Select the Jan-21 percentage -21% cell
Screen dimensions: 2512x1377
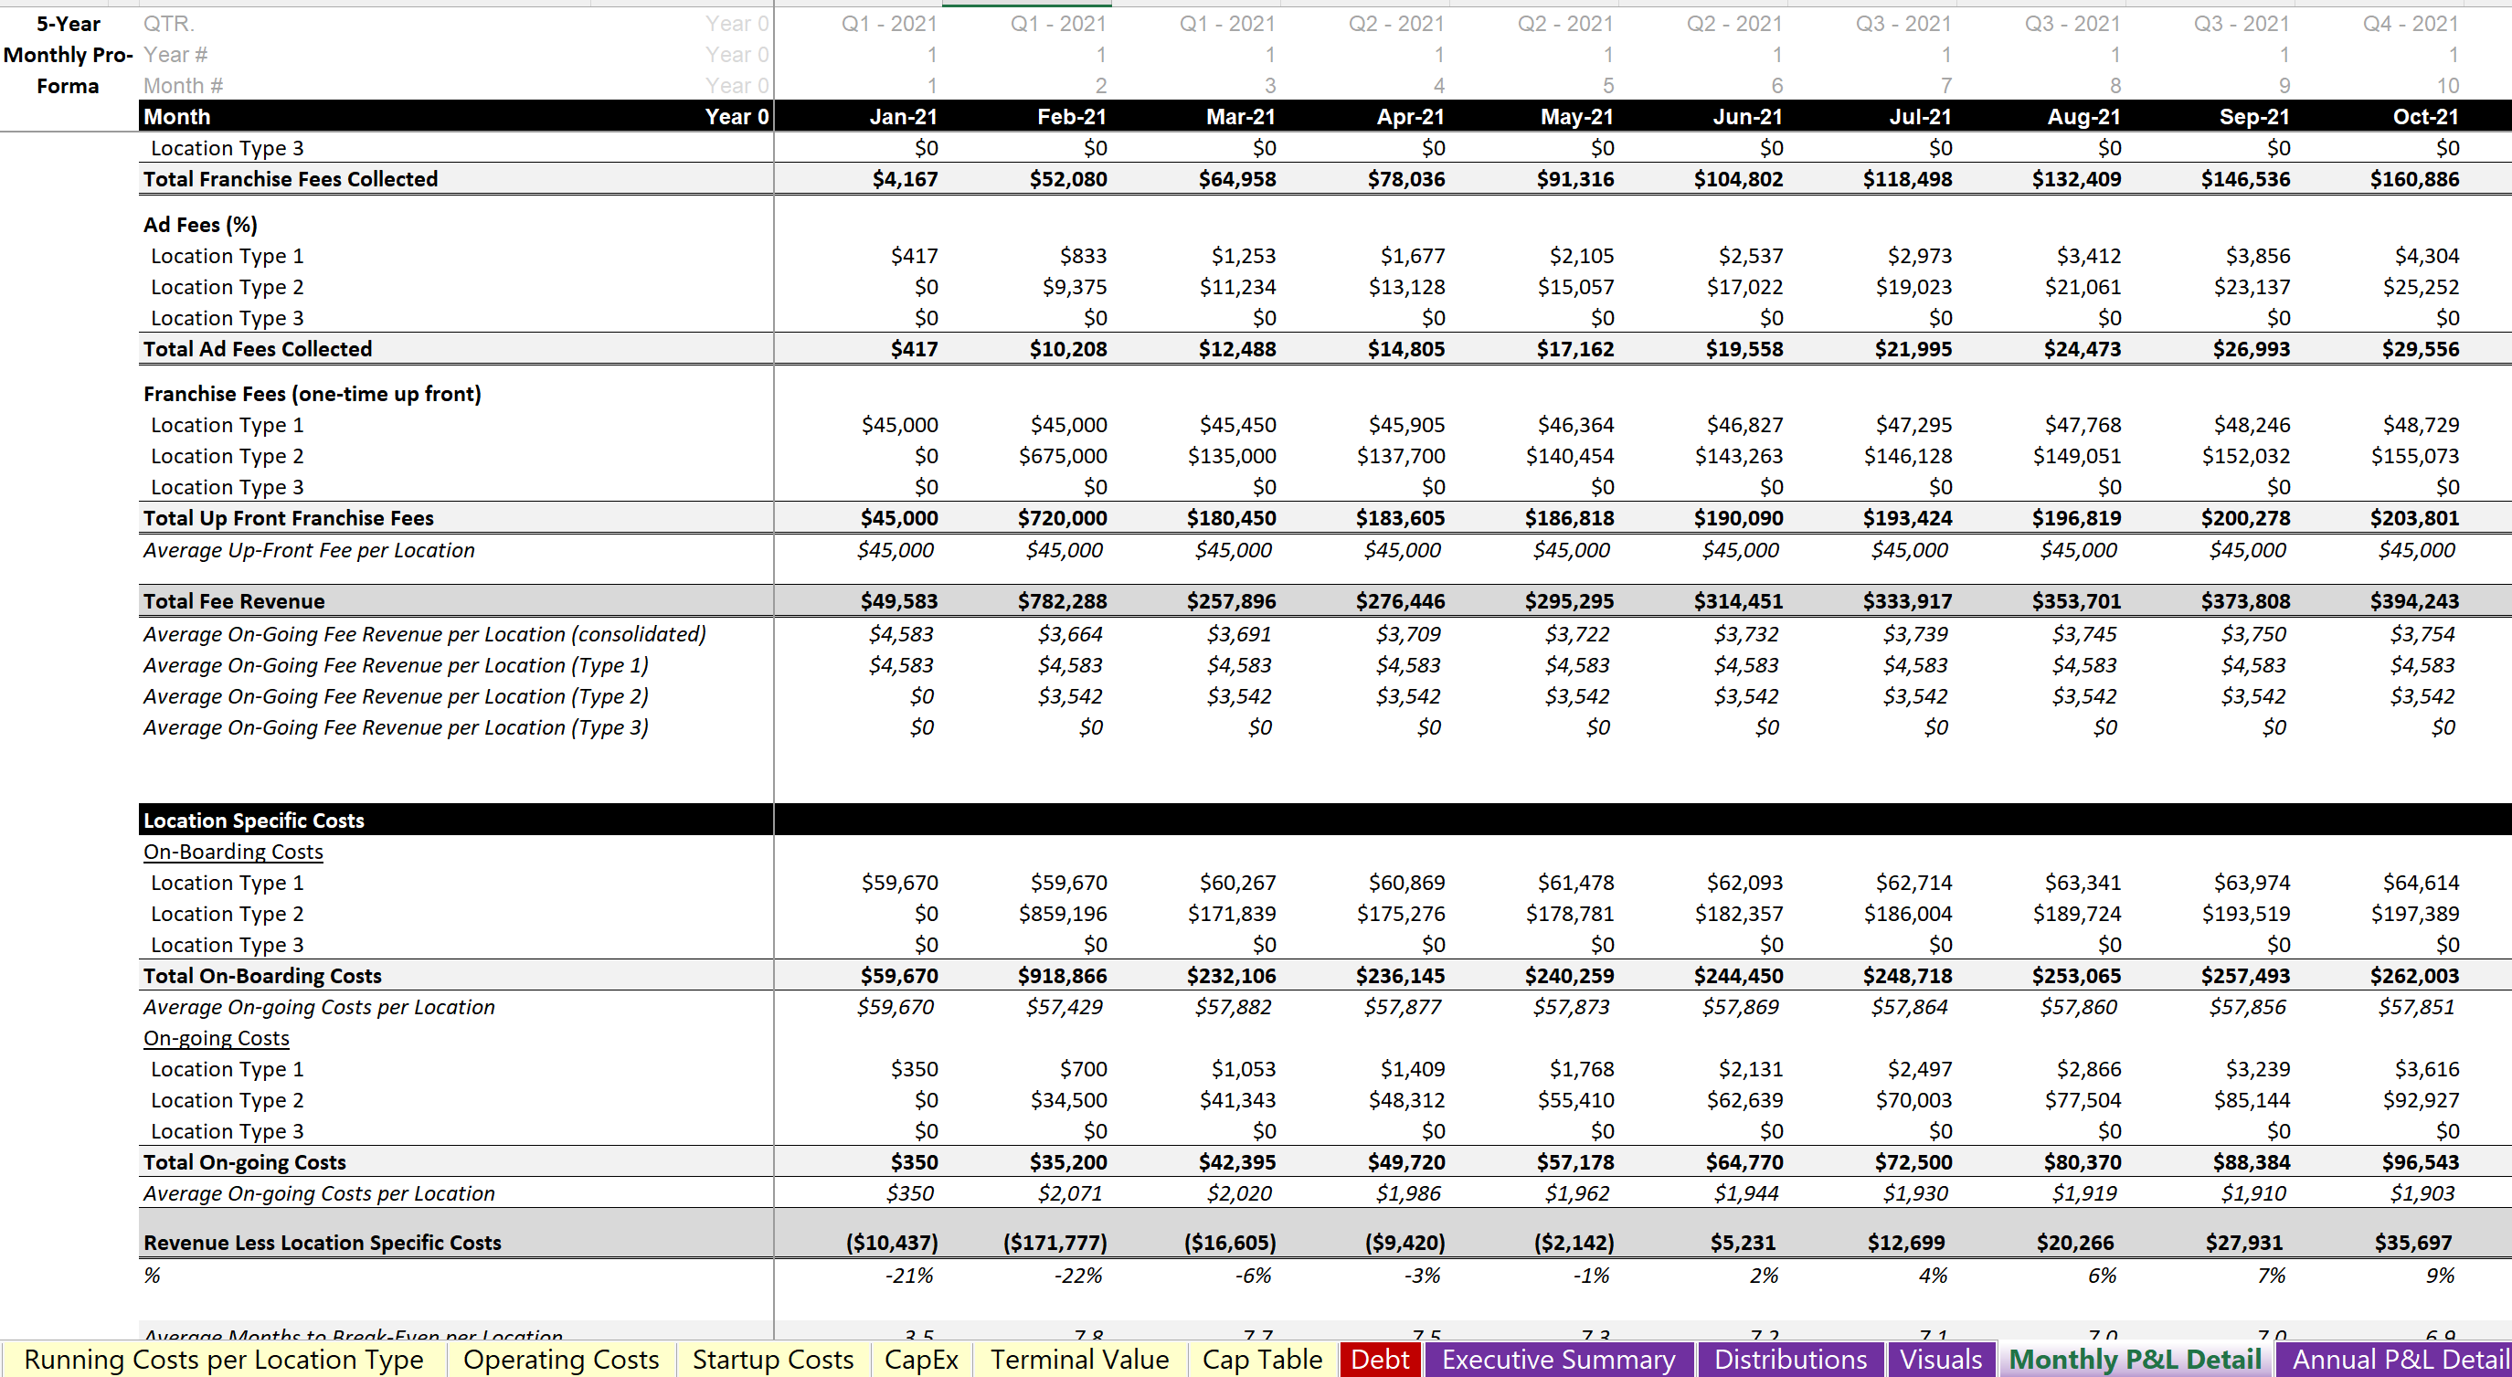coord(909,1276)
